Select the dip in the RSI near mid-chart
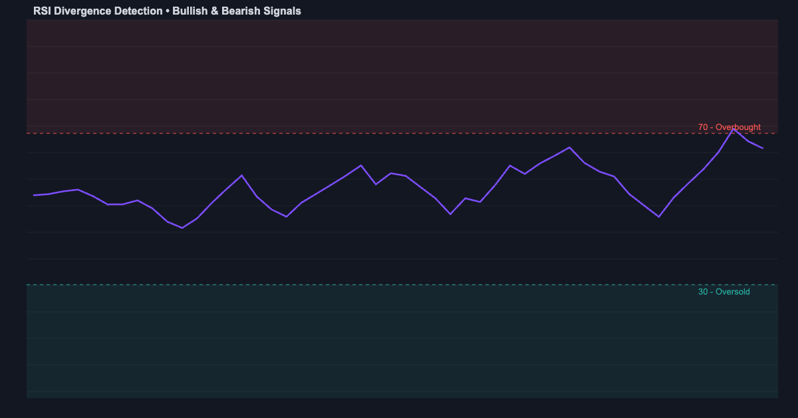This screenshot has height=418, width=798. [451, 214]
